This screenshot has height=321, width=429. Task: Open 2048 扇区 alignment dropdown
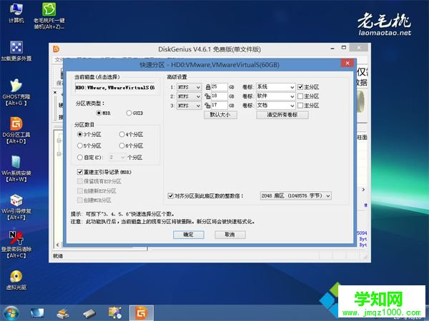[x=295, y=195]
